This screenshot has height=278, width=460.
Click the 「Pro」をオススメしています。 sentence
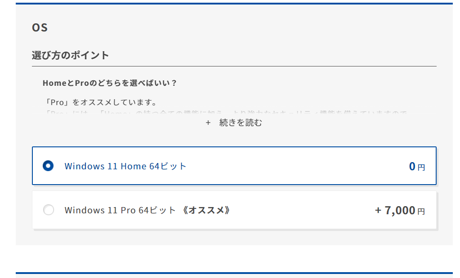[99, 103]
